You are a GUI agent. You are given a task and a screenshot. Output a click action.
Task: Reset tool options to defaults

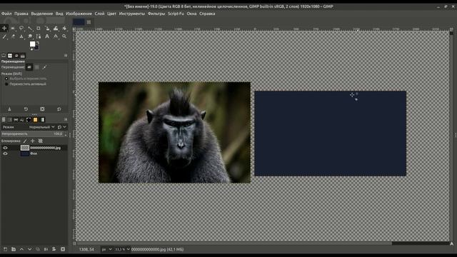(x=59, y=109)
